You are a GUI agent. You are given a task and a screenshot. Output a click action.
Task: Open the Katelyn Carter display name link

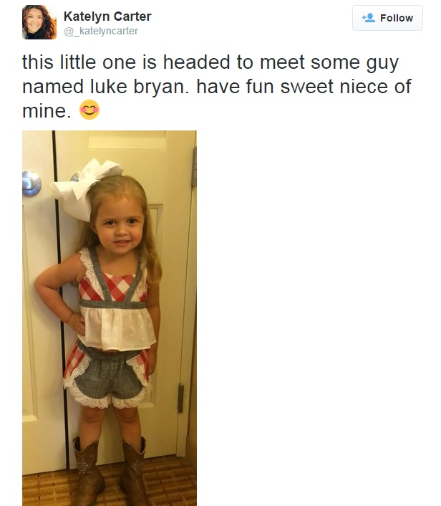click(x=107, y=16)
